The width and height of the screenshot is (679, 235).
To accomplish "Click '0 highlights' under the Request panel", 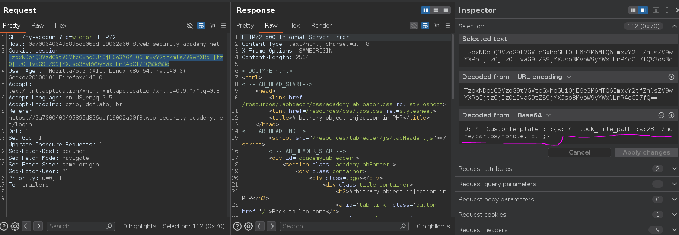I will click(140, 226).
